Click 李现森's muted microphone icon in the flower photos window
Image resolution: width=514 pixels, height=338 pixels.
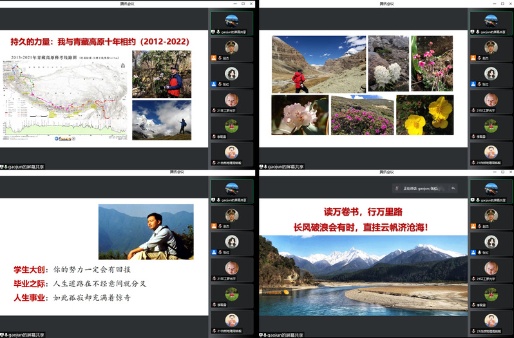point(473,136)
